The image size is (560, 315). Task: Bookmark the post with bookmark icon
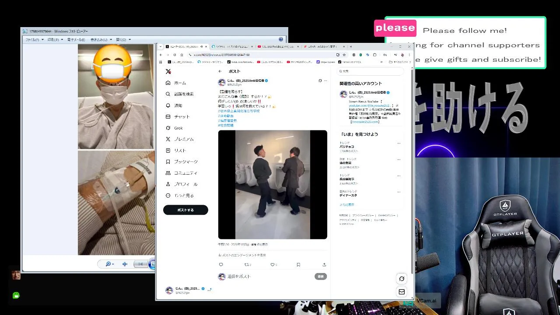coord(298,265)
